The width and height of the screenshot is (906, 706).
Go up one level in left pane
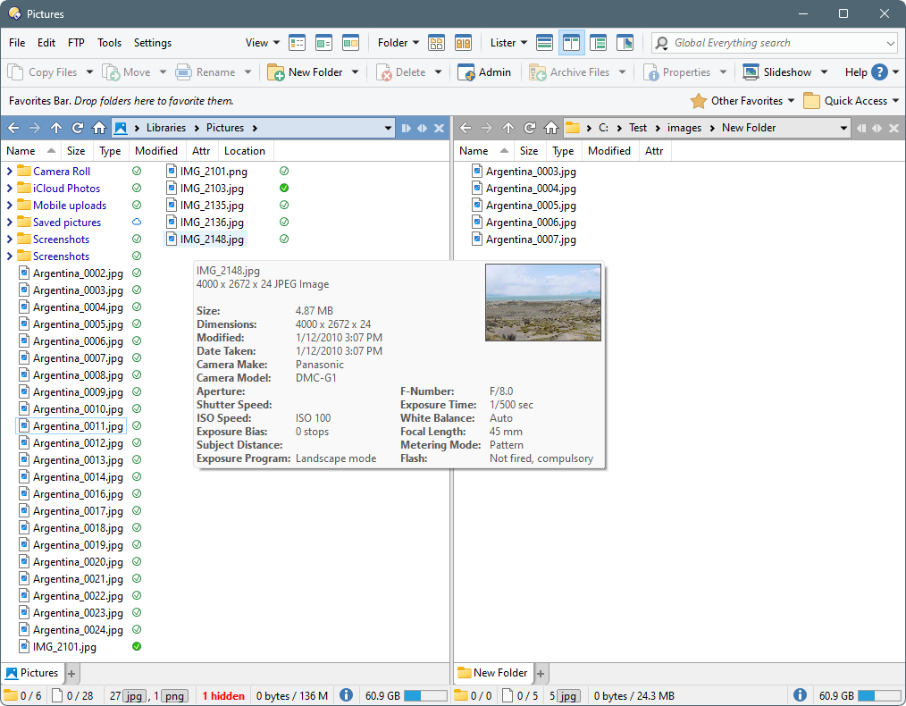[x=56, y=128]
